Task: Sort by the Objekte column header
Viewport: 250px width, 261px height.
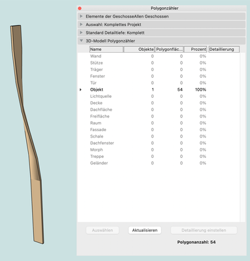Action: pos(139,50)
